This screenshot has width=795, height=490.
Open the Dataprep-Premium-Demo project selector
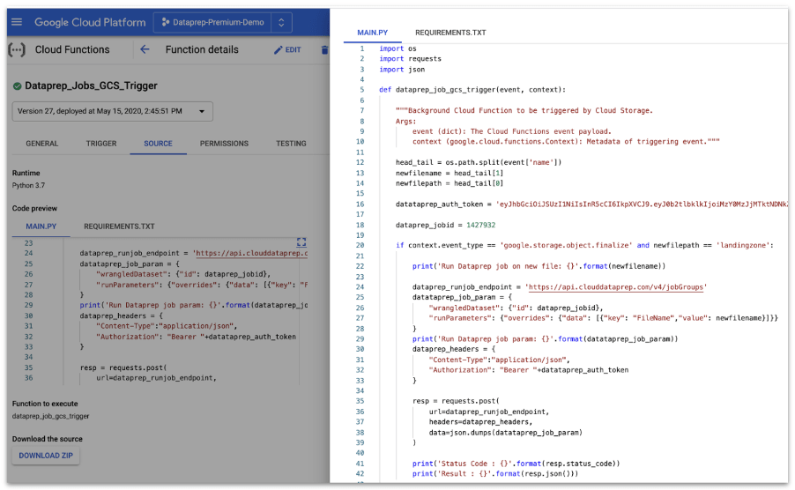coord(223,22)
